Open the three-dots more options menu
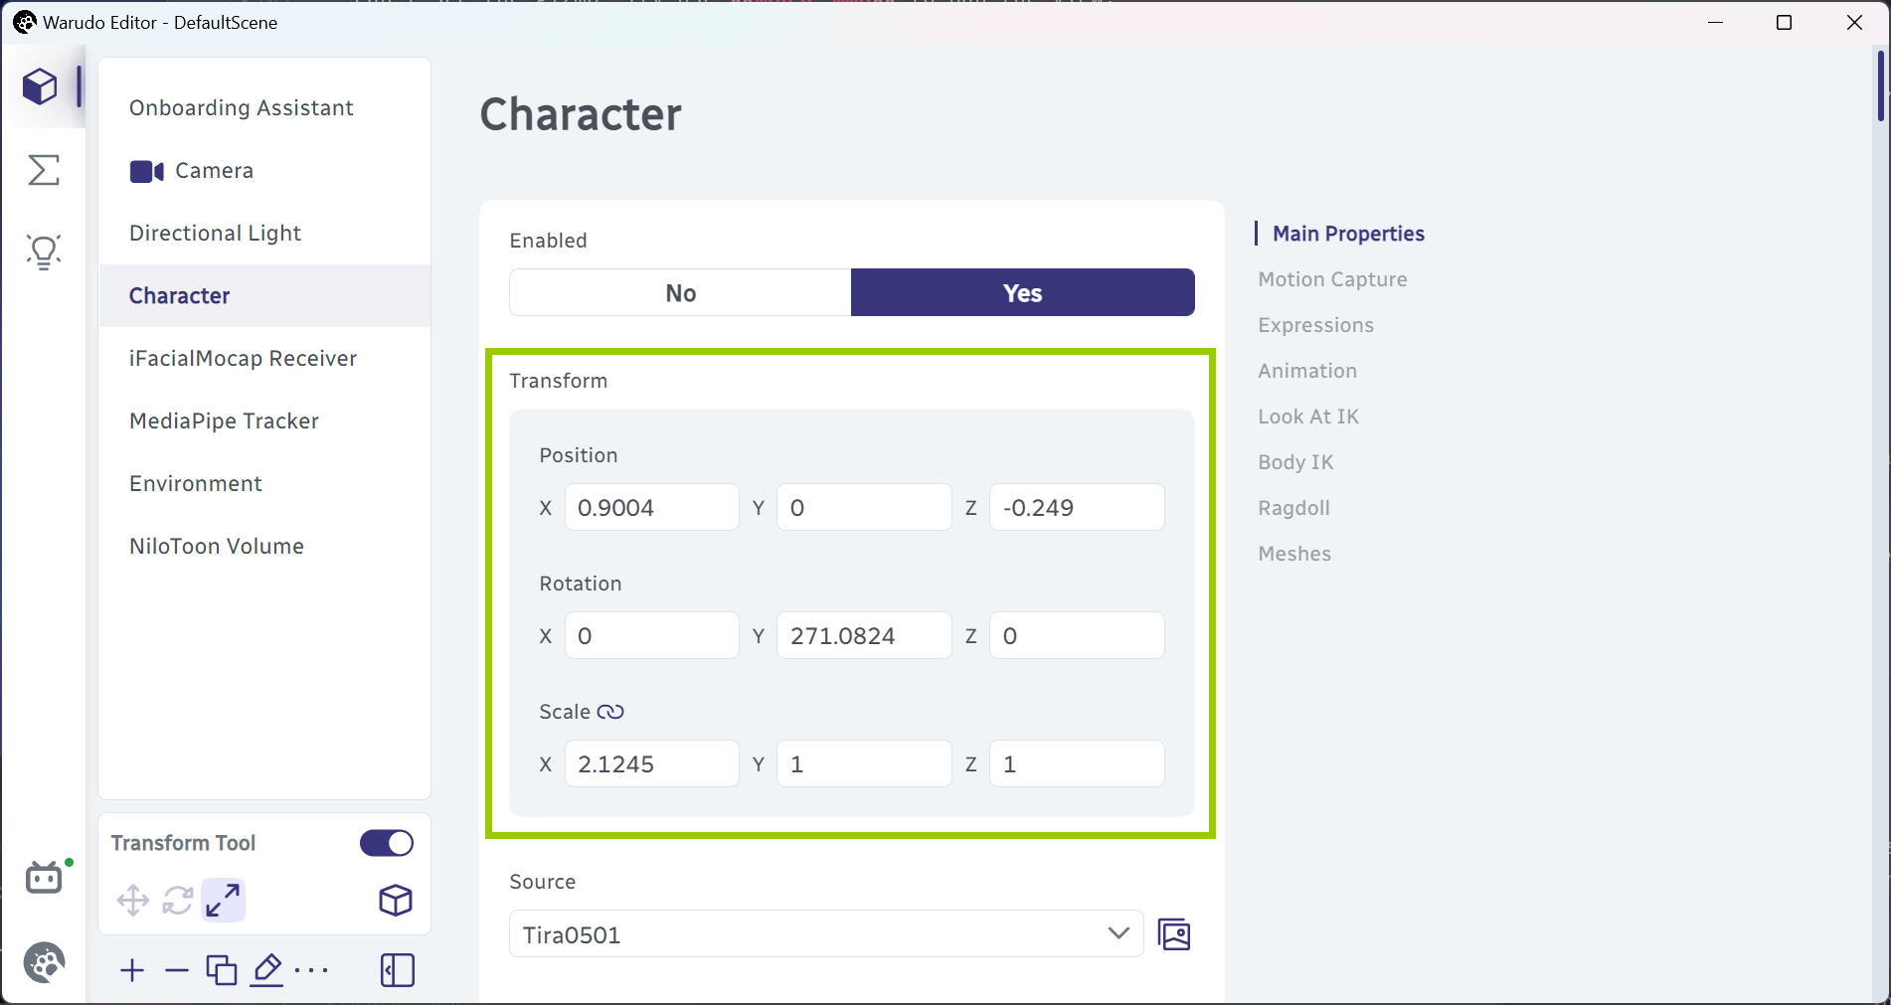The width and height of the screenshot is (1891, 1005). [x=311, y=970]
